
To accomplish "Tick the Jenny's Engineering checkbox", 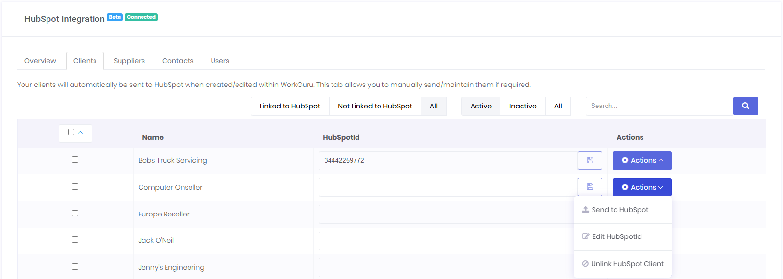I will [x=75, y=267].
